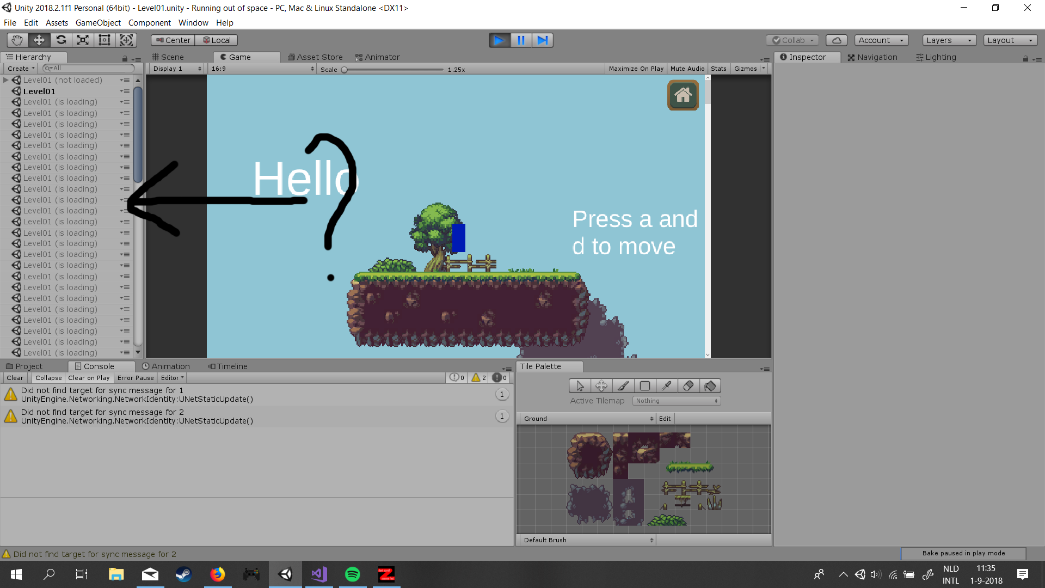Toggle Stats overlay in Game view
This screenshot has height=588, width=1045.
click(718, 69)
